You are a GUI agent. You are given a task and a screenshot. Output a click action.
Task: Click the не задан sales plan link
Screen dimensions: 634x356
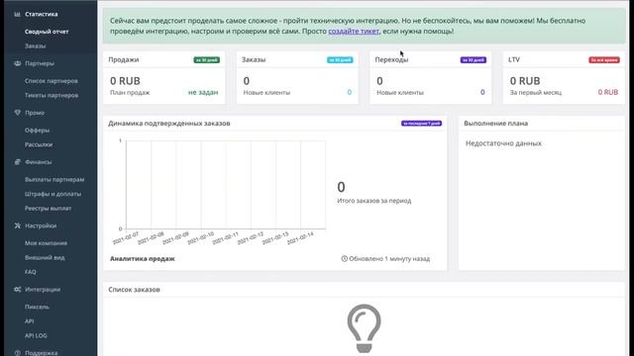[x=203, y=92]
